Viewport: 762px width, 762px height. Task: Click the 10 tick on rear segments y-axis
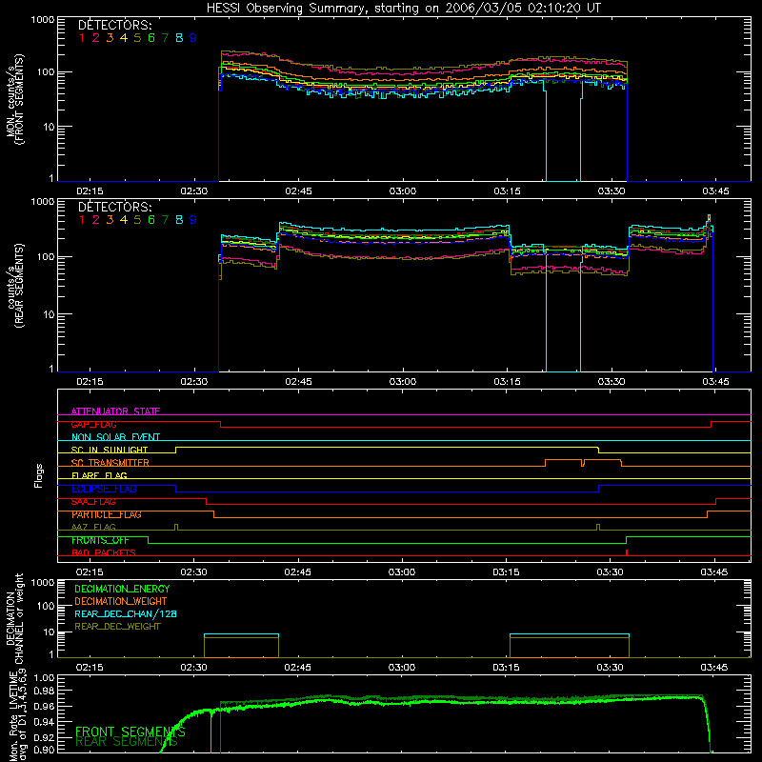[49, 314]
